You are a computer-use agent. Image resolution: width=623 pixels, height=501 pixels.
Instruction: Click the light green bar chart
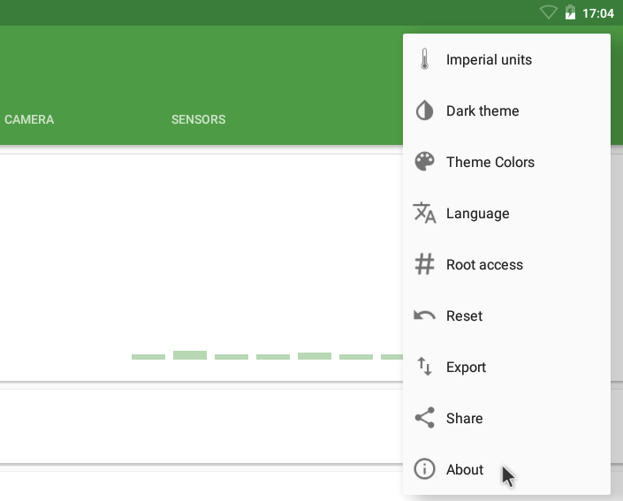pos(267,355)
